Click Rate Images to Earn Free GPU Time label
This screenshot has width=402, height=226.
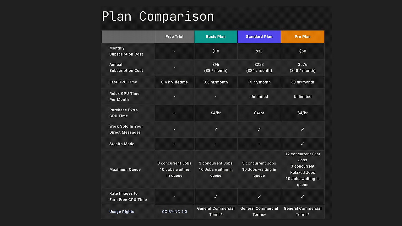(x=128, y=196)
